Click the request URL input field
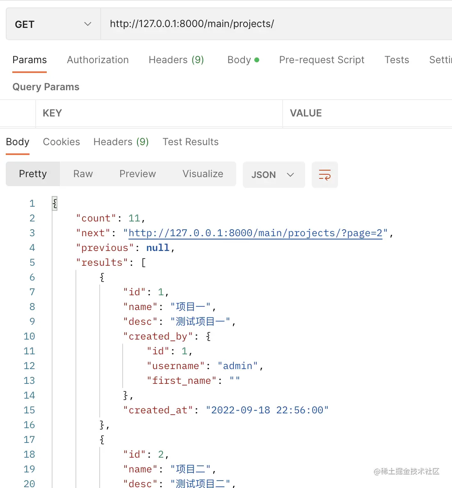This screenshot has width=452, height=488. point(275,24)
